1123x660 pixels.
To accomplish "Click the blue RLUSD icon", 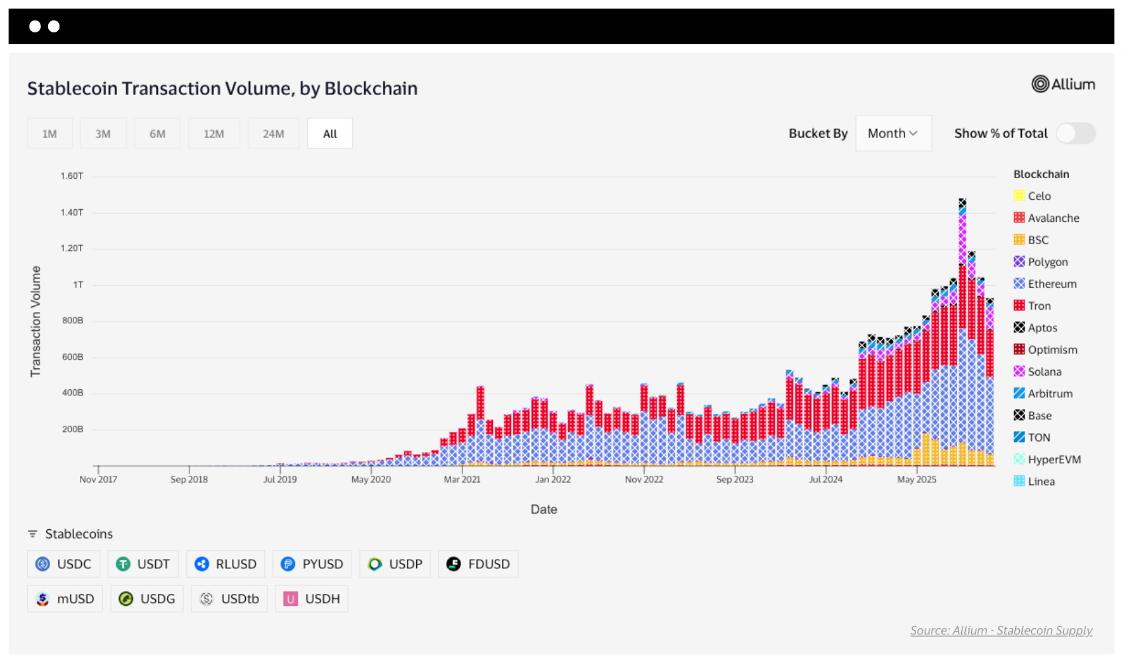I will [202, 564].
